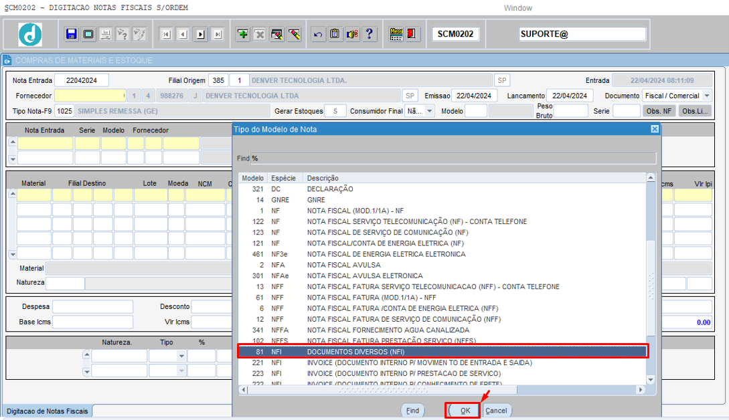
Task: Click the pointing hand toolbar icon
Action: coord(352,34)
